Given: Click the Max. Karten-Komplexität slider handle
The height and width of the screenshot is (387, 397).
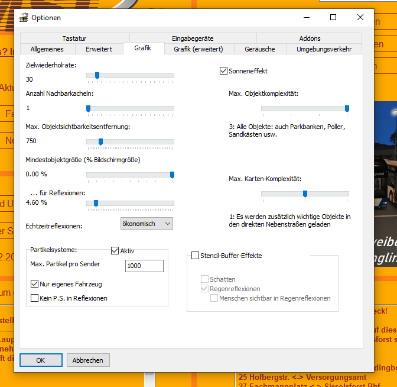Looking at the screenshot, I should (305, 193).
